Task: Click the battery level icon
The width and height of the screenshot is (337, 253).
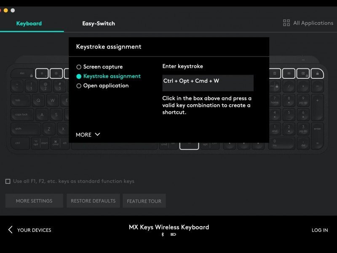Action: pos(173,234)
